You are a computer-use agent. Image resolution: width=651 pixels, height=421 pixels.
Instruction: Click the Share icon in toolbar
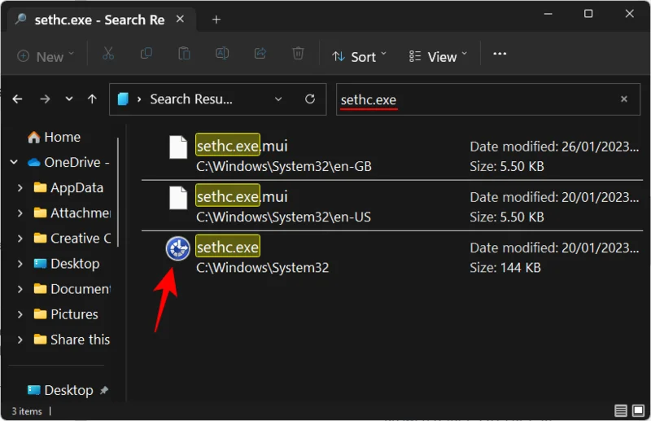tap(260, 54)
